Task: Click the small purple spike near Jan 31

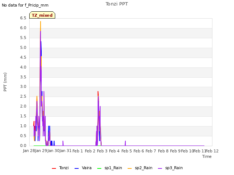Action: click(63, 143)
